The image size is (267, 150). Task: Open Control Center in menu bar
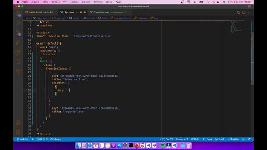[218, 2]
